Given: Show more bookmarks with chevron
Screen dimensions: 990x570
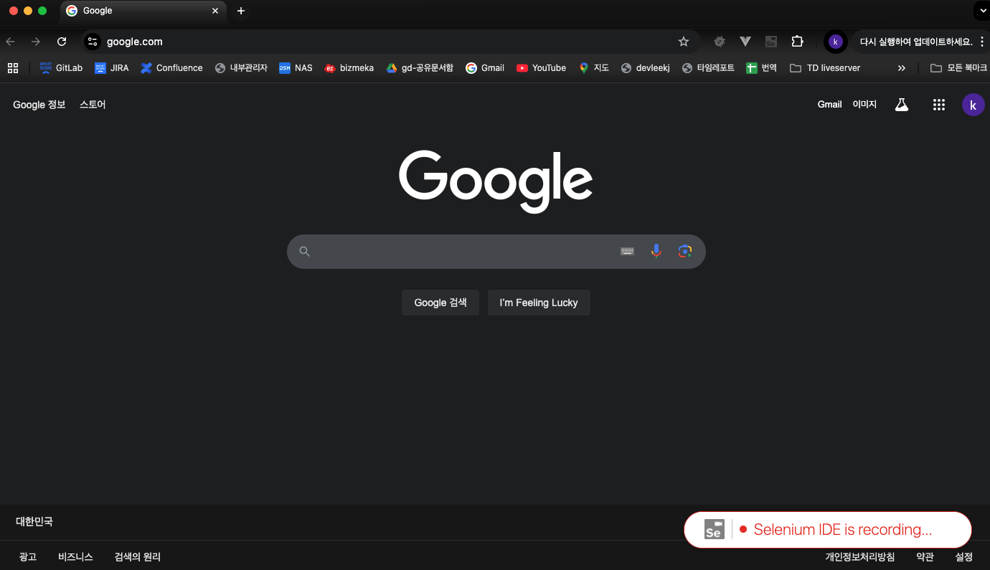Looking at the screenshot, I should tap(902, 68).
